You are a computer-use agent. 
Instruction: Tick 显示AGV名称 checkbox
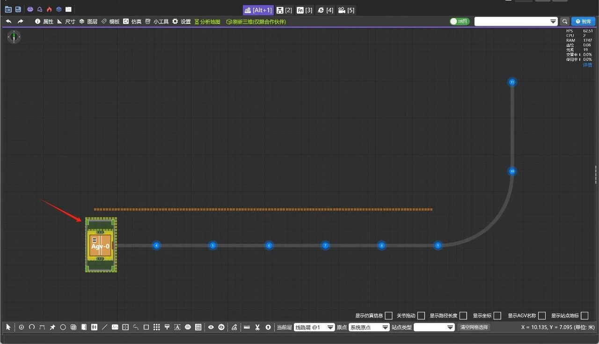click(542, 316)
